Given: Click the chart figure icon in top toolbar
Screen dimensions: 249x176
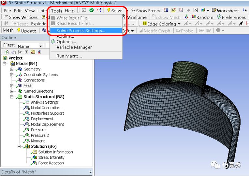Looking at the screenshot, I should (x=181, y=10).
